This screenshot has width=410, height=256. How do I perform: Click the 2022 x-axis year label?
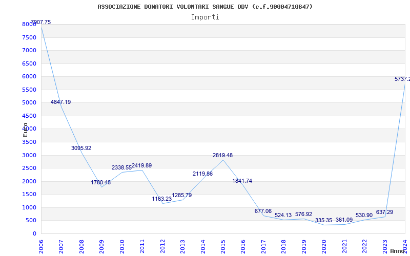[364, 247]
